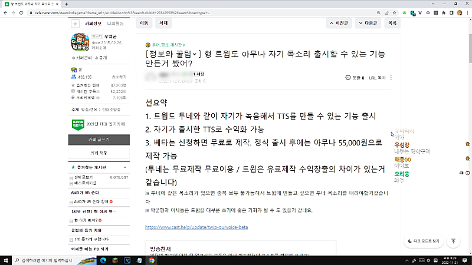Open Microsoft Edge from taskbar
This screenshot has height=265, width=472.
click(x=103, y=260)
